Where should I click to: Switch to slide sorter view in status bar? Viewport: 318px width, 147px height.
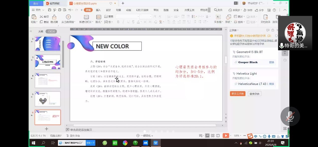coord(213,136)
